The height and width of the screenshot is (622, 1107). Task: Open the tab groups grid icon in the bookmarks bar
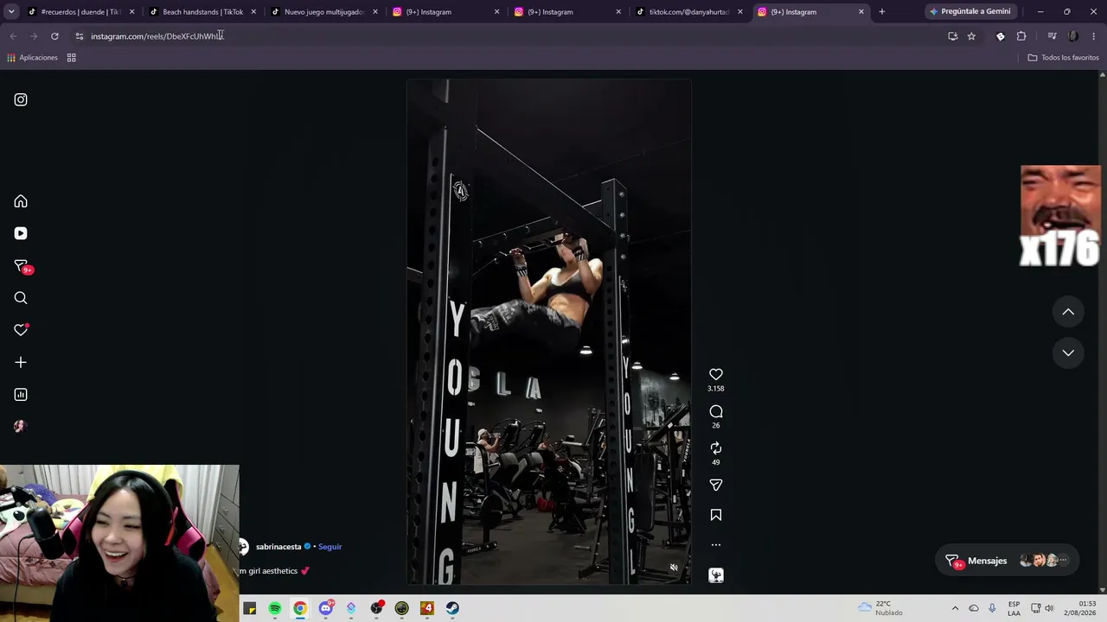[72, 58]
